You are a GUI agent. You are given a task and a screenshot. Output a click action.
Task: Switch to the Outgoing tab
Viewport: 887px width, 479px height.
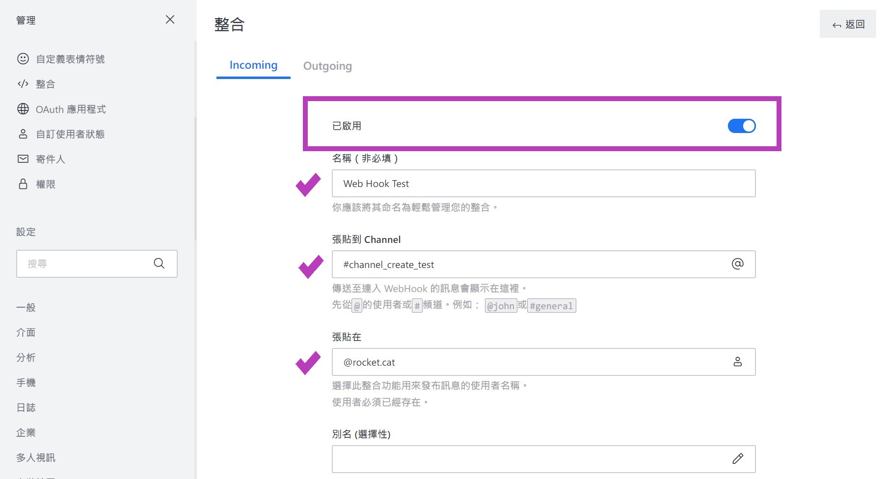327,66
